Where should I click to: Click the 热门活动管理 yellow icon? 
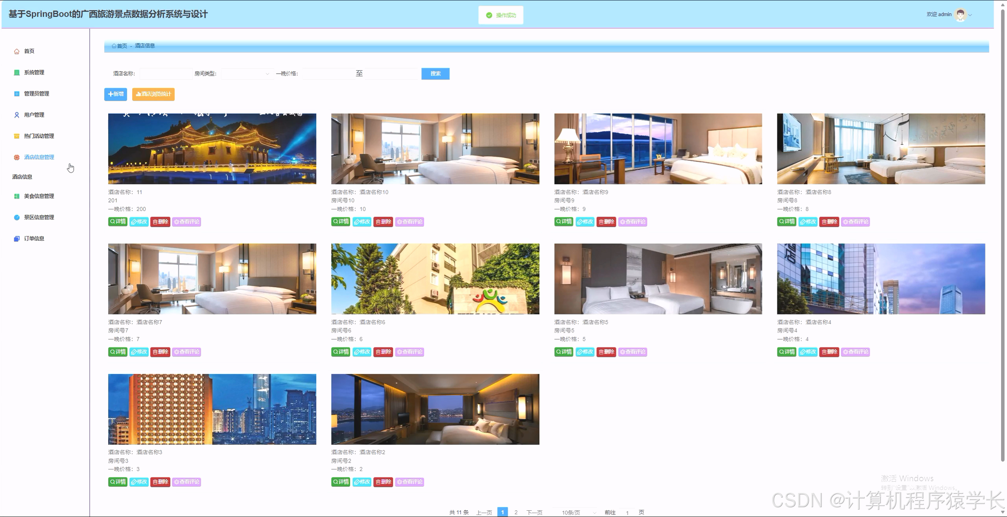pos(17,136)
